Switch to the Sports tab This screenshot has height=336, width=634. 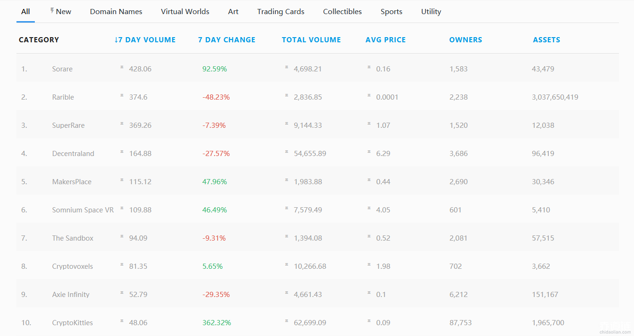(x=391, y=12)
